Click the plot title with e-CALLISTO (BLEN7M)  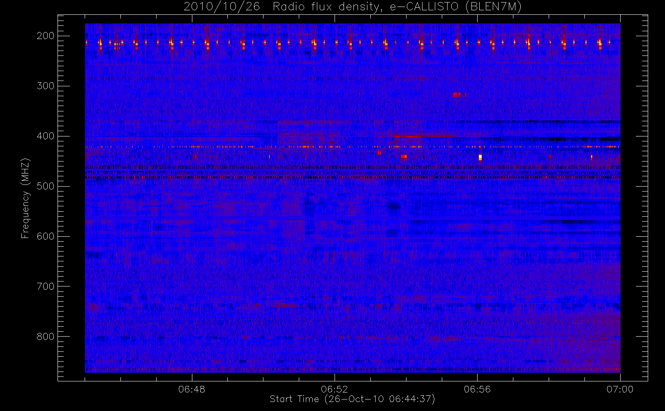tap(353, 7)
